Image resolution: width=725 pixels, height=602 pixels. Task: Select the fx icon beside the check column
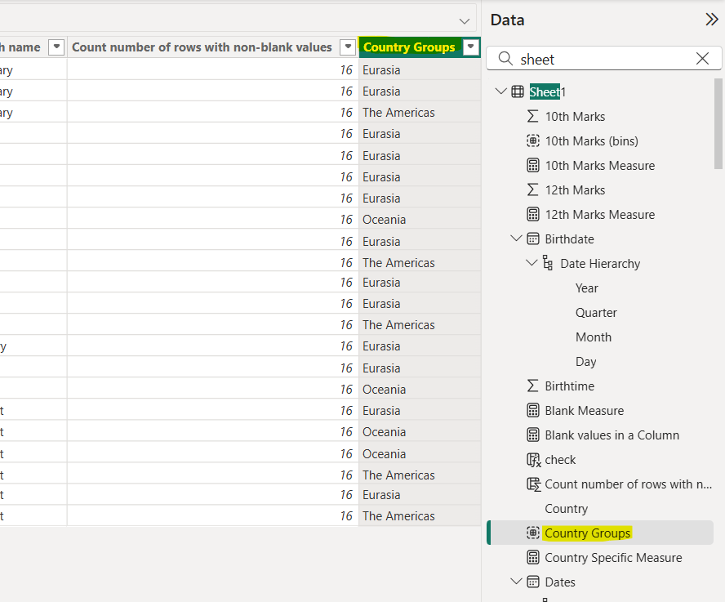click(x=532, y=459)
